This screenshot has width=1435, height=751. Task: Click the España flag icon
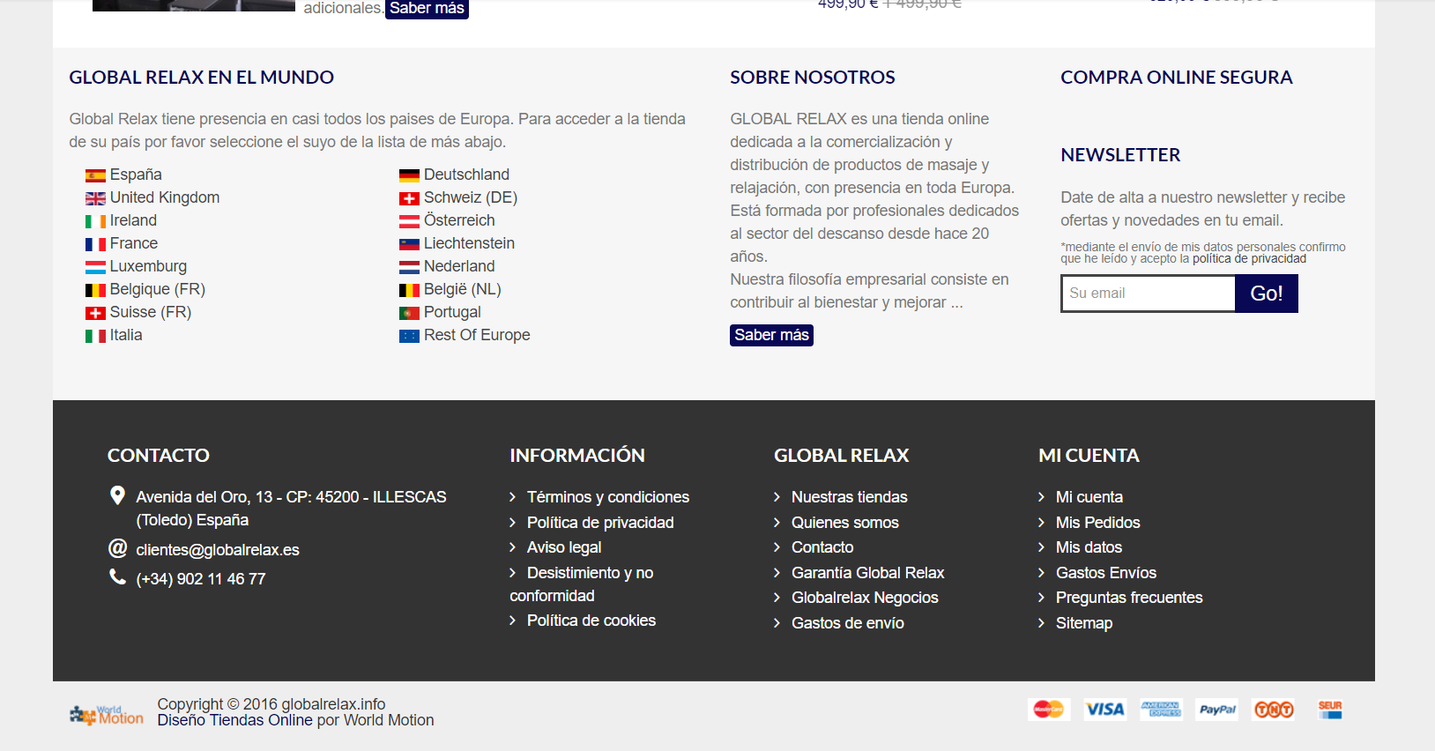[x=95, y=175]
